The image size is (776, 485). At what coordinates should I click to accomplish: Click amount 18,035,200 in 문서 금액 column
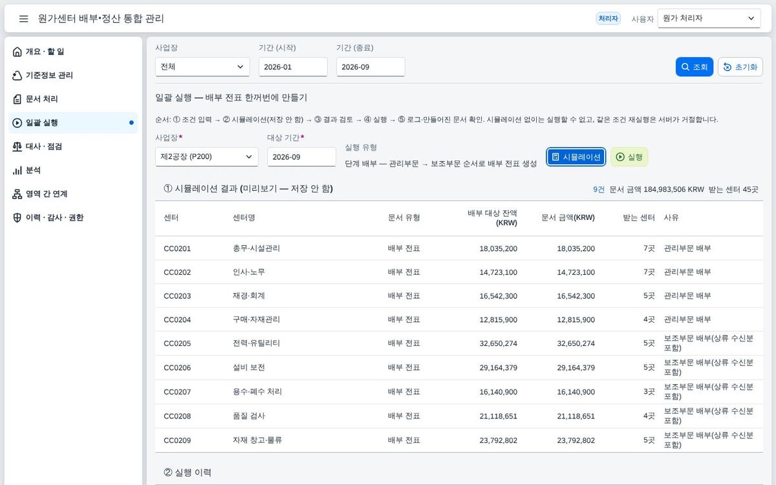tap(576, 248)
